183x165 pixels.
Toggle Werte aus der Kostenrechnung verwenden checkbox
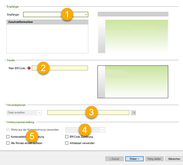tap(8, 130)
